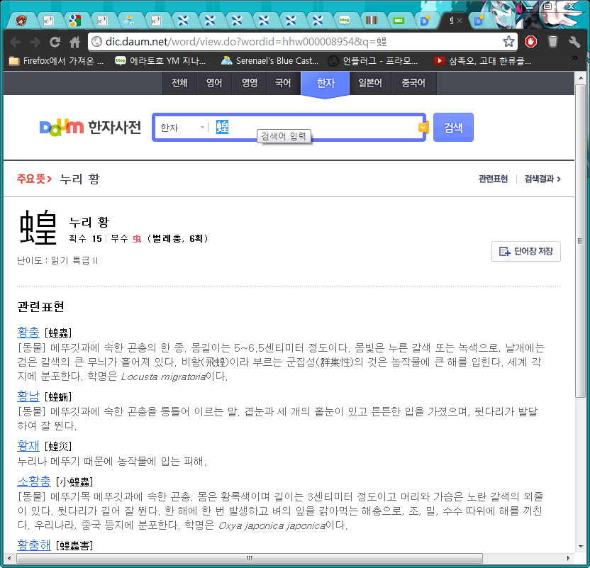Screen dimensions: 590x568
Task: Open the 황충 related expression link
Action: click(x=28, y=332)
